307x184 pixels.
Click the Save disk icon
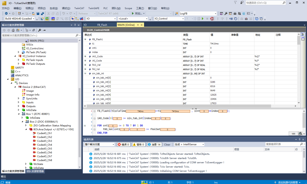(38, 14)
